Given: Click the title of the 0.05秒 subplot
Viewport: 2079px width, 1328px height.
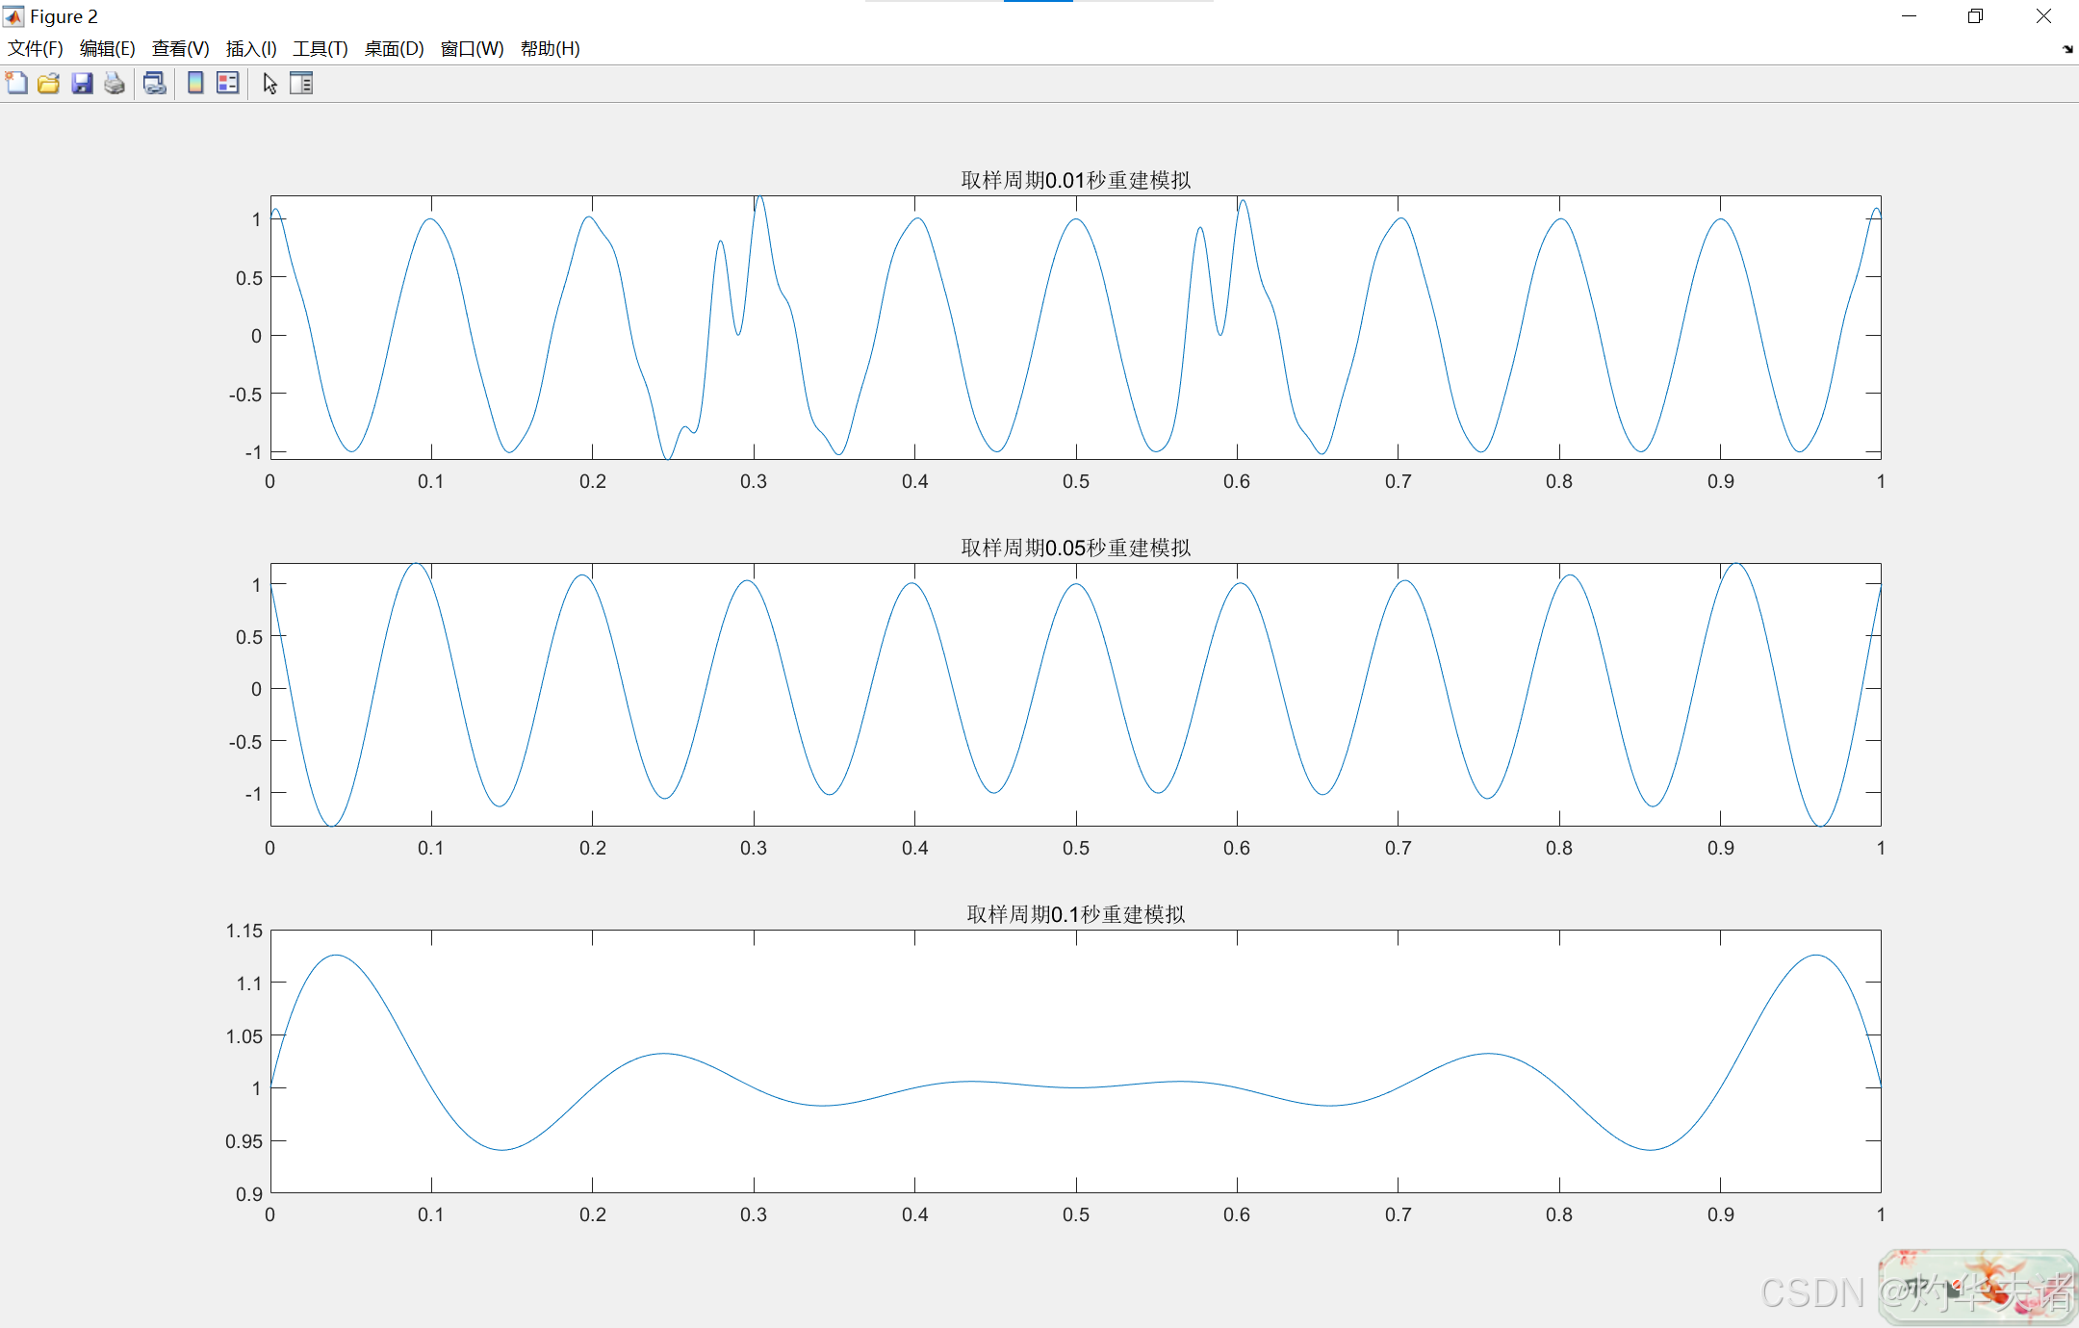Looking at the screenshot, I should click(1075, 548).
